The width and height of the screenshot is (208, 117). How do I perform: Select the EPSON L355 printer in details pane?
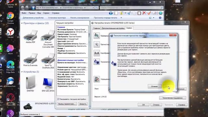[x=28, y=106]
